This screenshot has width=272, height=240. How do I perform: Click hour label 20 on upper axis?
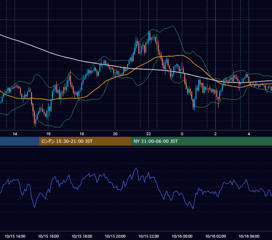(115, 134)
